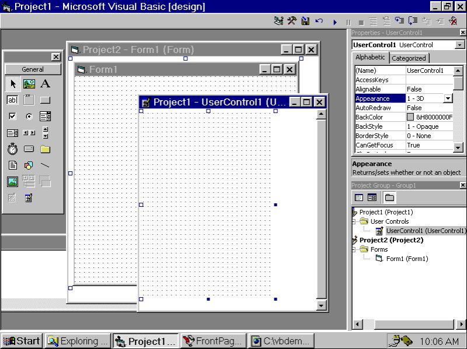The height and width of the screenshot is (349, 467).
Task: Select the Label tool
Action: coord(47,84)
